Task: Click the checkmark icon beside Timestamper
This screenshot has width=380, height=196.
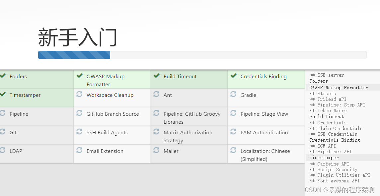Action: coord(3,94)
